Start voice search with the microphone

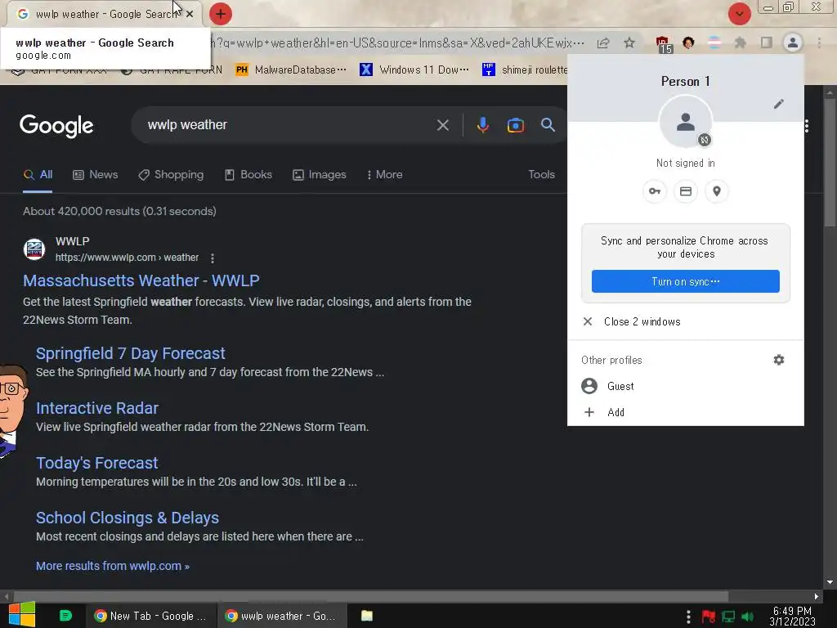[x=482, y=125]
